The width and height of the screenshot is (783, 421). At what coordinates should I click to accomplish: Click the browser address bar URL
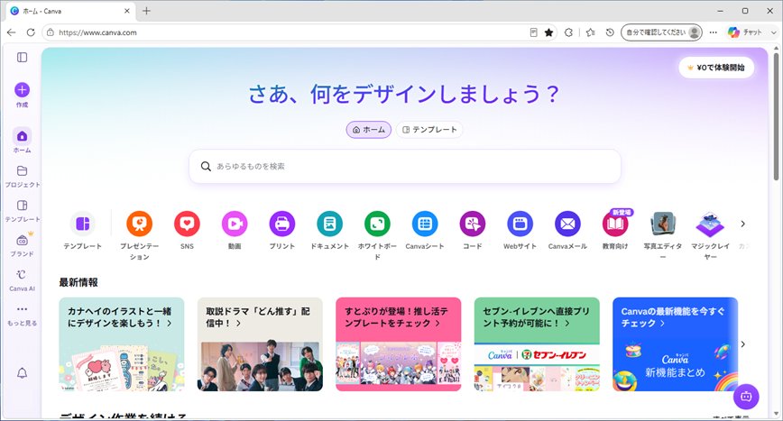point(97,32)
